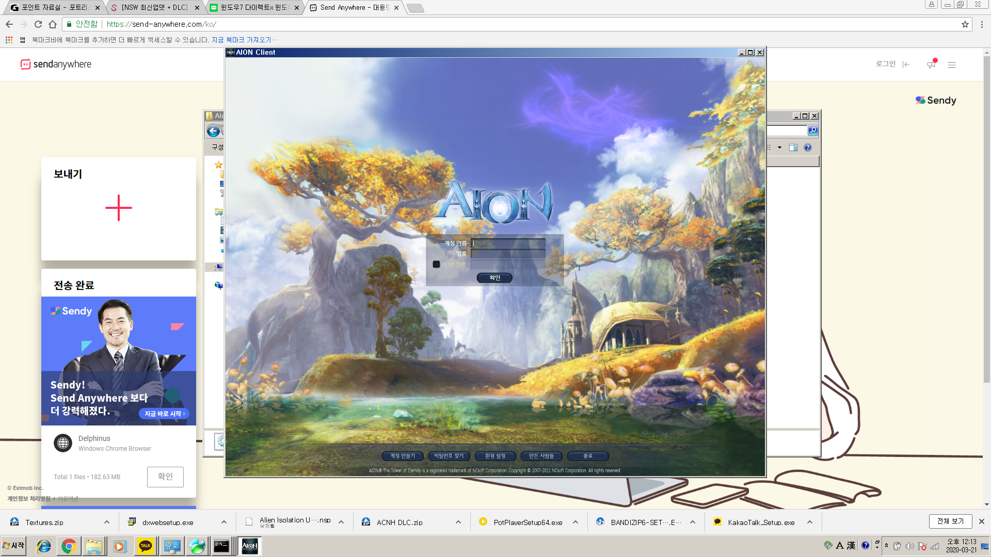Image resolution: width=991 pixels, height=557 pixels.
Task: Expand Textures.zip download options
Action: [x=107, y=522]
